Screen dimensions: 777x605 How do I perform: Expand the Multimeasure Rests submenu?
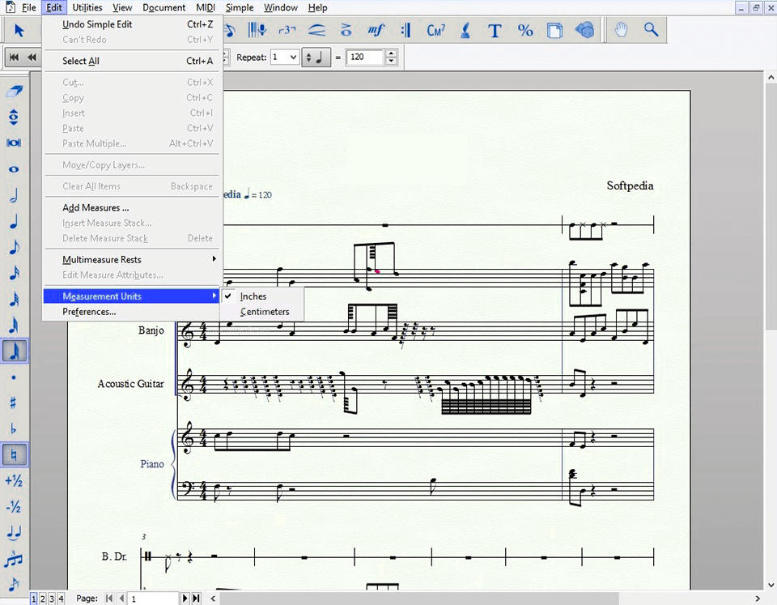coord(101,259)
